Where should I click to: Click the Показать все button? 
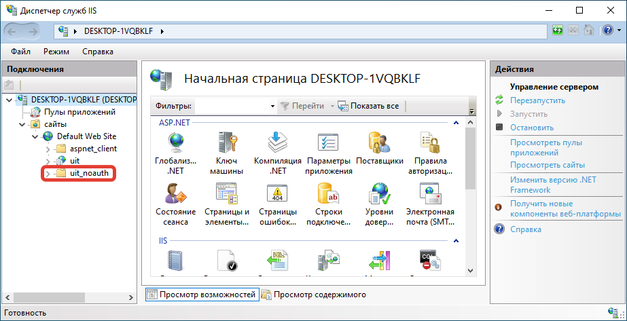point(368,106)
